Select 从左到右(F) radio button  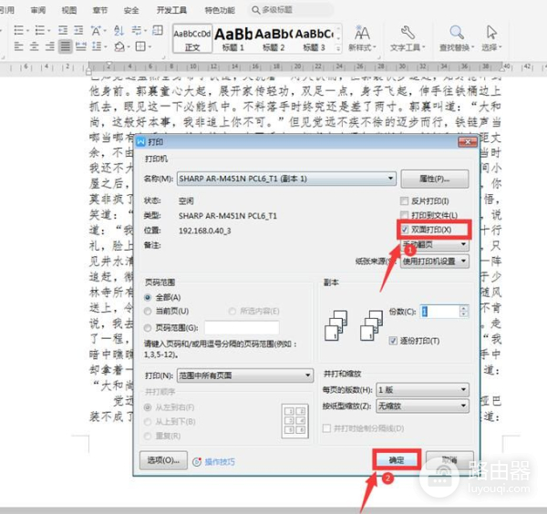(148, 407)
